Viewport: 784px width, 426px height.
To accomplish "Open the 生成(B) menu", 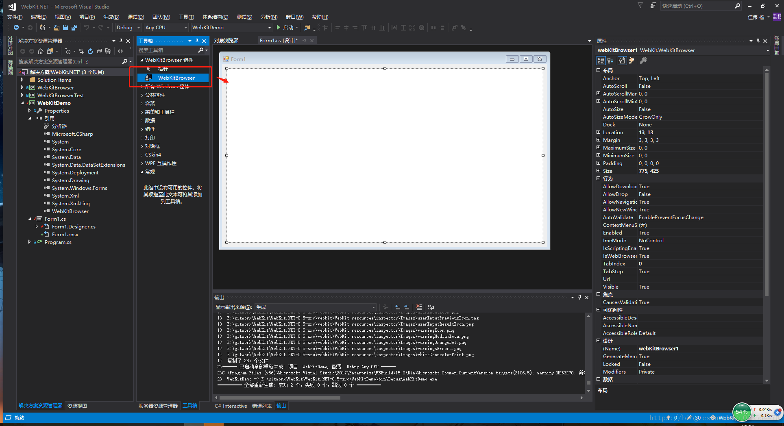I will pyautogui.click(x=111, y=17).
